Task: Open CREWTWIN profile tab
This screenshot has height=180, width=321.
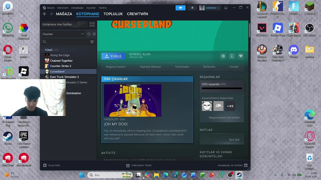Action: point(137,14)
